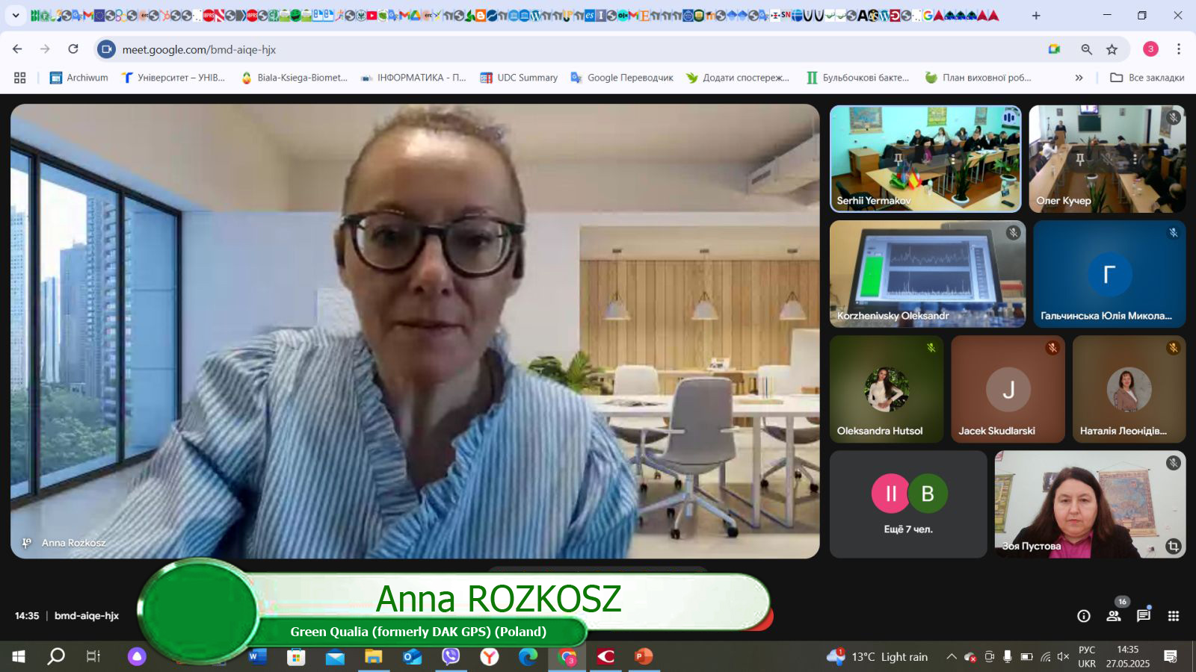Open the Все закладки bookmarks folder
1196x672 pixels.
pos(1147,78)
